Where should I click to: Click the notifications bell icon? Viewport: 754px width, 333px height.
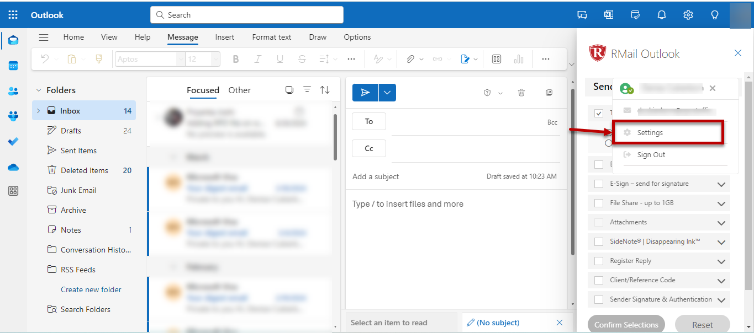click(661, 15)
